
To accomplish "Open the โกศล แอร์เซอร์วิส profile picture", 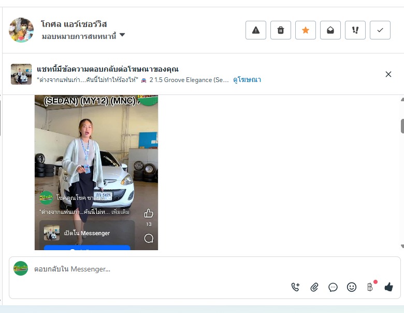I will (x=21, y=30).
